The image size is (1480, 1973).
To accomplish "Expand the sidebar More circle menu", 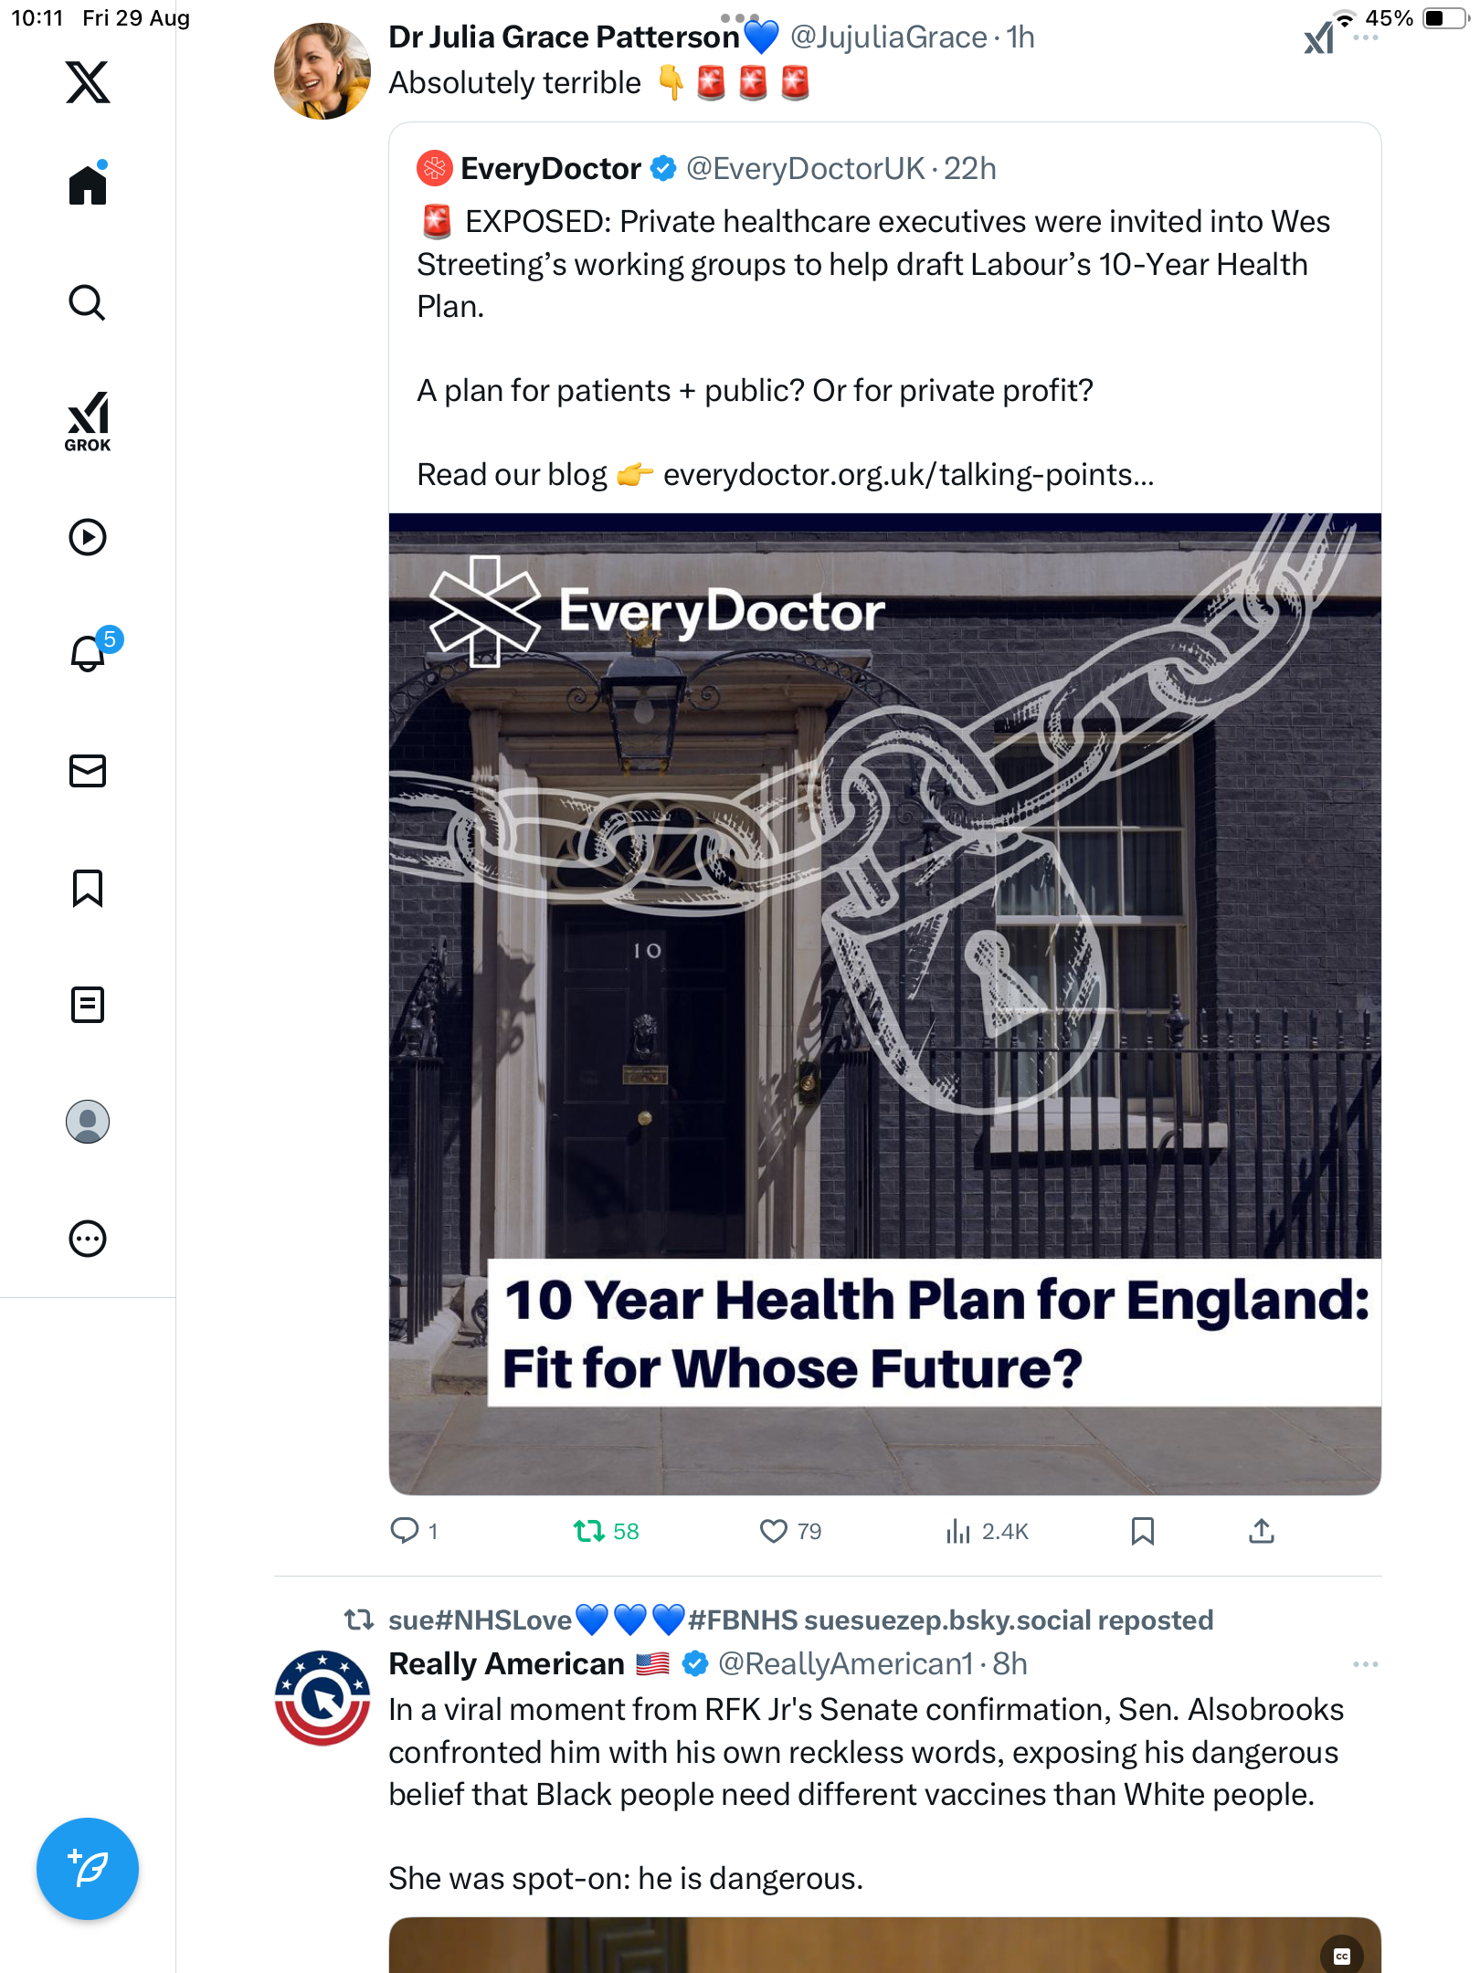I will click(88, 1239).
